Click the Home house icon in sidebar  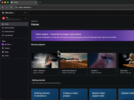[x=3, y=24]
